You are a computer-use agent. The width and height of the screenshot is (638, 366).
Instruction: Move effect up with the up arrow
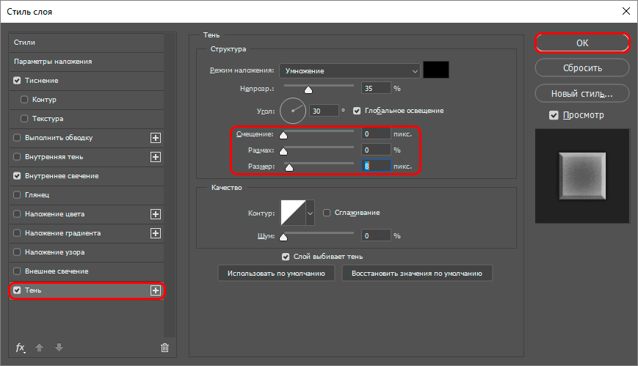pos(39,347)
